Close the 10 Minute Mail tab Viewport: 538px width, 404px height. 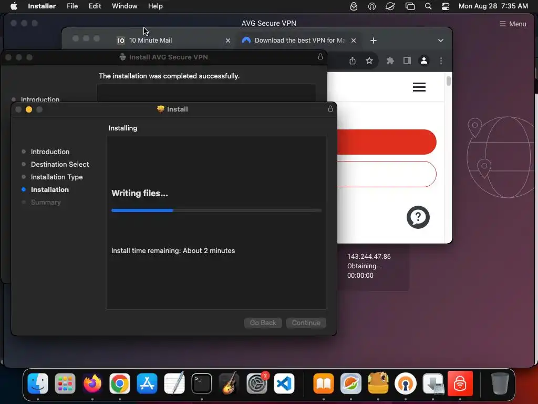point(228,41)
